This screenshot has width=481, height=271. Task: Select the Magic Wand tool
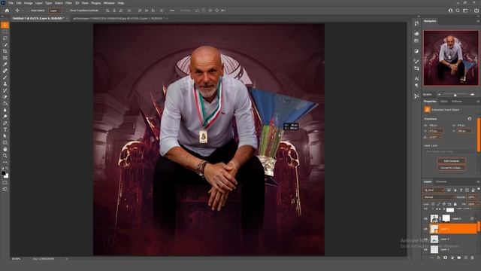[5, 45]
